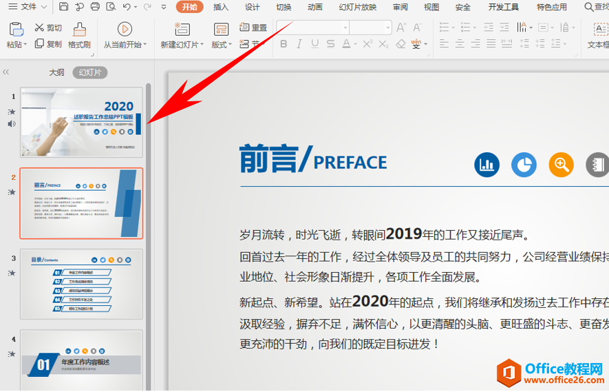Screen dimensions: 609x392
Task: Expand the pinyin guide wén dropdown
Action: tap(426, 44)
